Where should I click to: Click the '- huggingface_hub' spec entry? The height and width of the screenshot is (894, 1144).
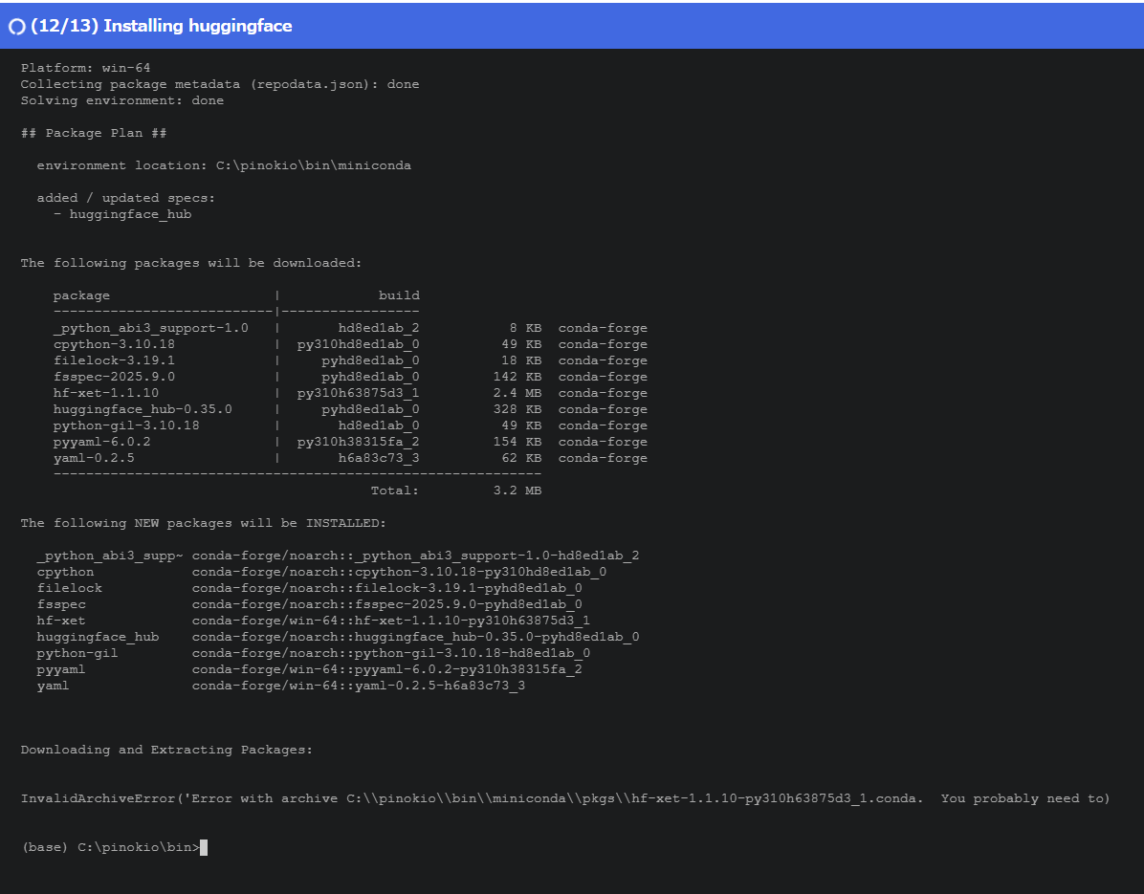point(122,214)
